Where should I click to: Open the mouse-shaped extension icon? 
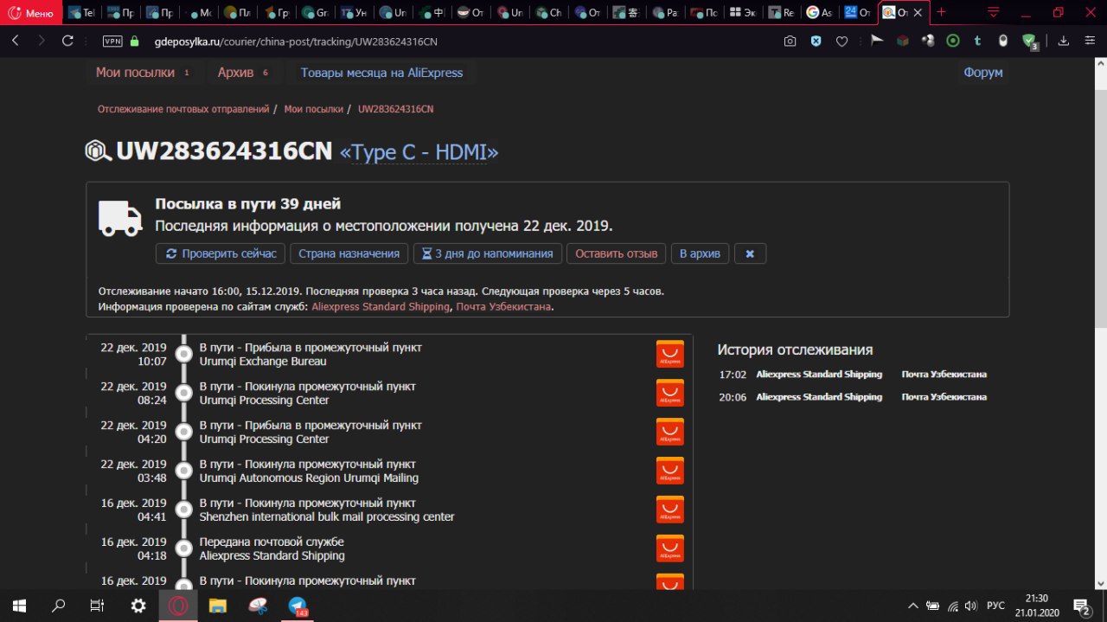pos(1003,40)
